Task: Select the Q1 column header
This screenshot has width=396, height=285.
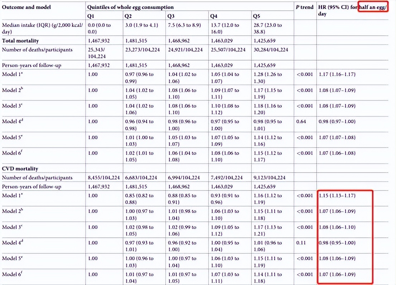Action: click(x=91, y=16)
